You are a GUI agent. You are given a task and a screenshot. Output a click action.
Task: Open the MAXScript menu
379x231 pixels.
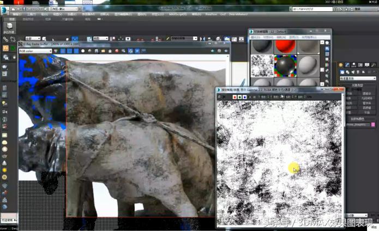point(178,14)
